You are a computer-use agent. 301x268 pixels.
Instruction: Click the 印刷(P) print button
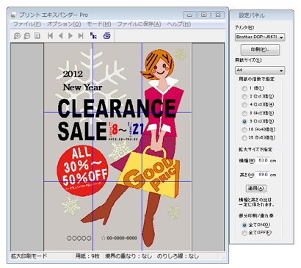click(x=260, y=50)
